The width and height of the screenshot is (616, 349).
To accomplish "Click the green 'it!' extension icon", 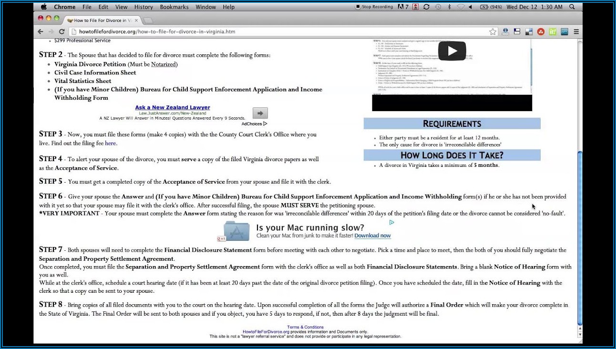I will [553, 31].
